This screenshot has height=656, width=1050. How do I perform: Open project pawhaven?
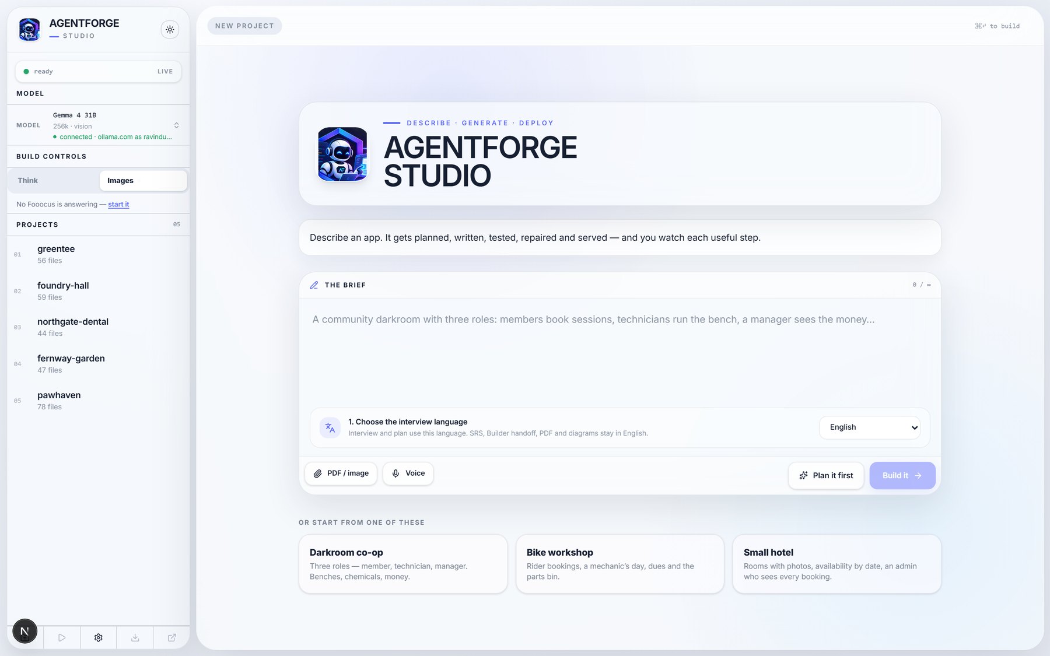pos(98,401)
